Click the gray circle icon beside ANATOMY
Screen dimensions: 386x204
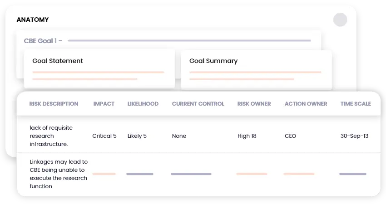[340, 19]
